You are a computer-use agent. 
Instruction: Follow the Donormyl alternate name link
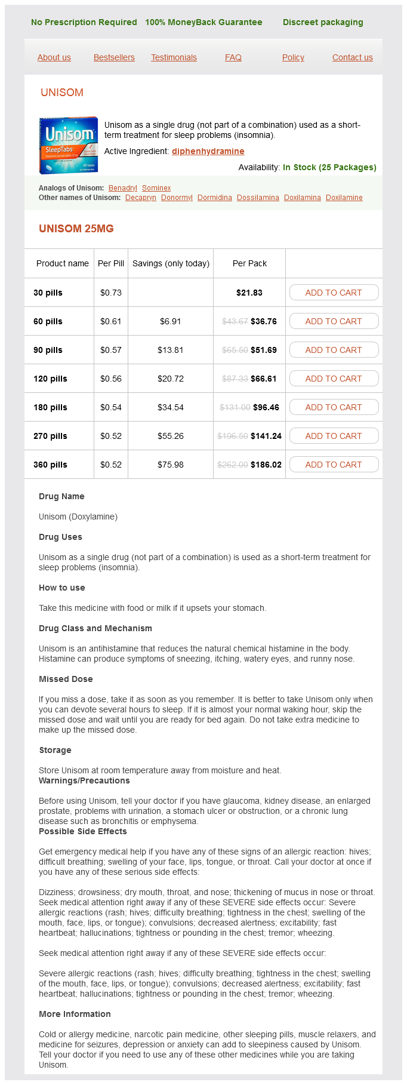177,198
